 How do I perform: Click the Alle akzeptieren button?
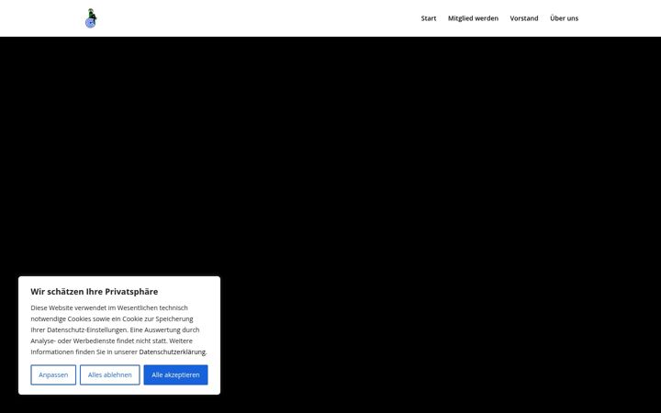pyautogui.click(x=175, y=374)
